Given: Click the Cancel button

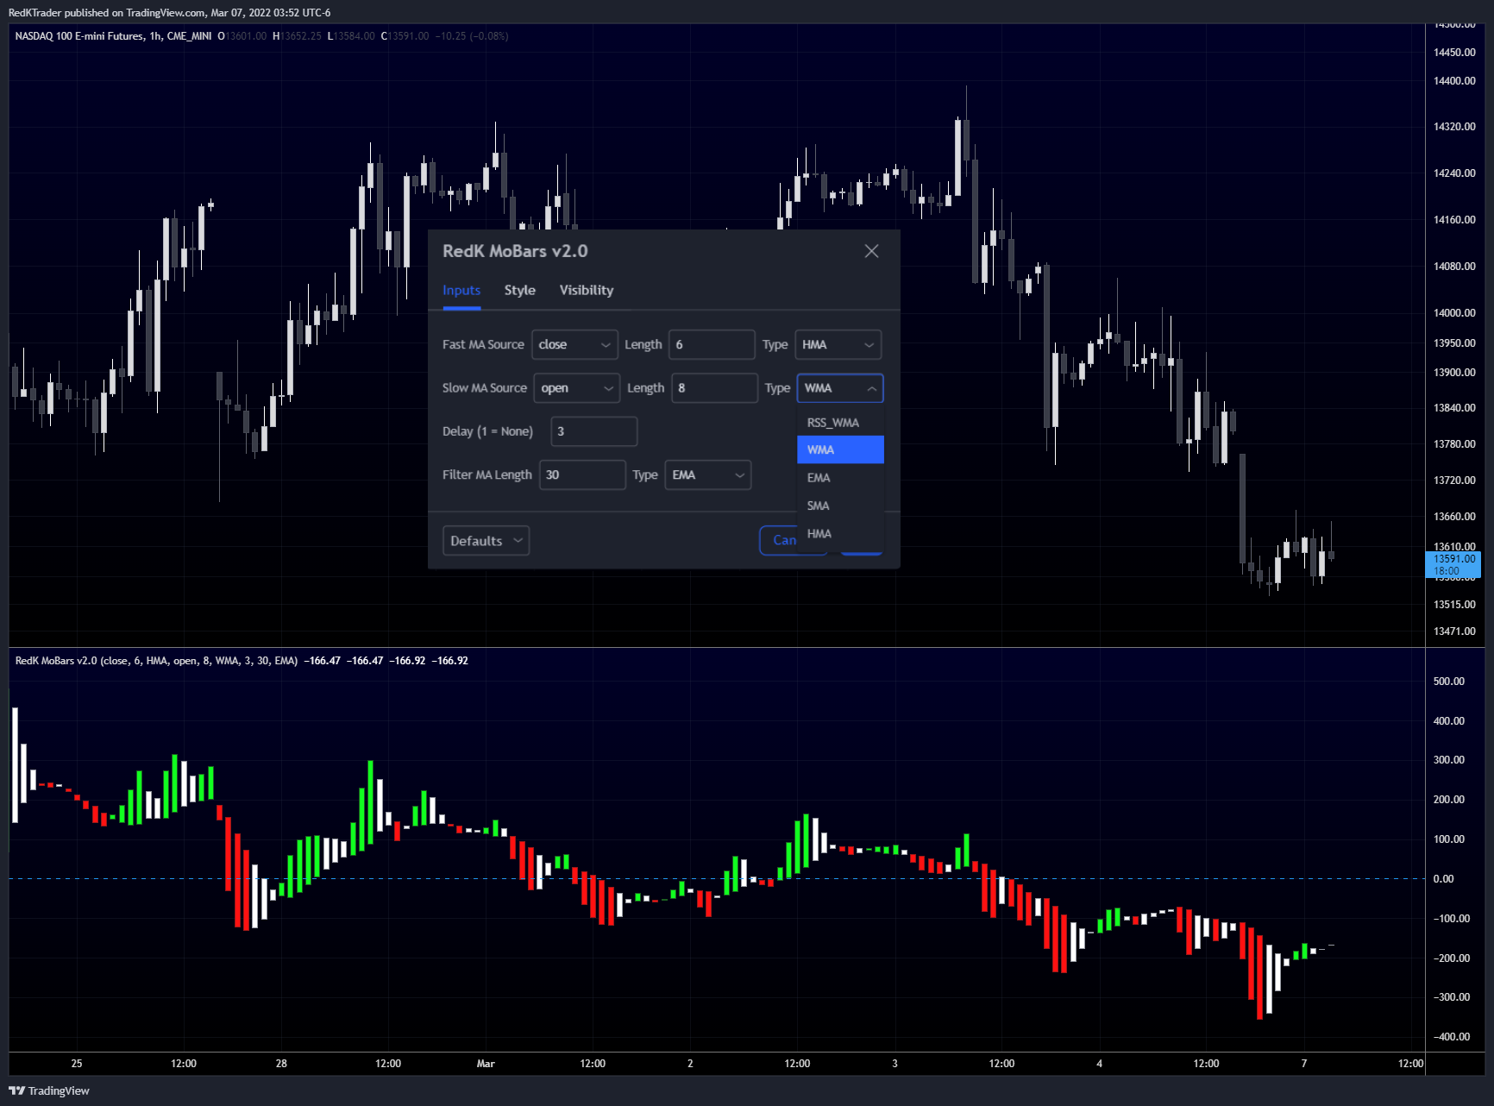Looking at the screenshot, I should click(x=781, y=540).
